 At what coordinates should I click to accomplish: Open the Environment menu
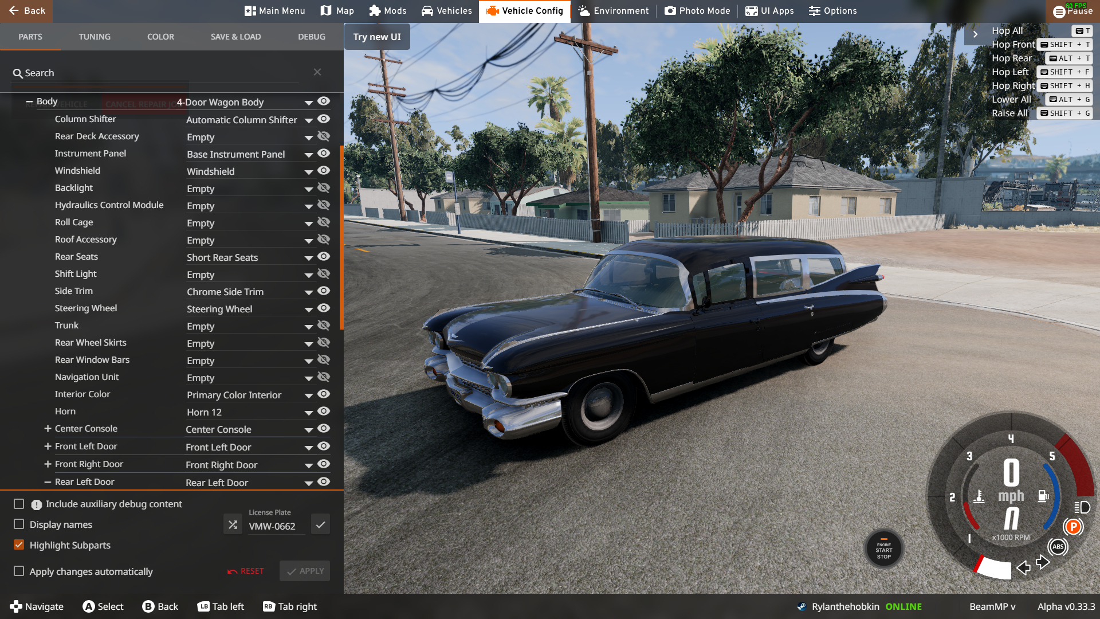[613, 11]
